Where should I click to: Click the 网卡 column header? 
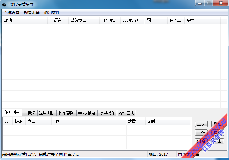click(x=156, y=20)
